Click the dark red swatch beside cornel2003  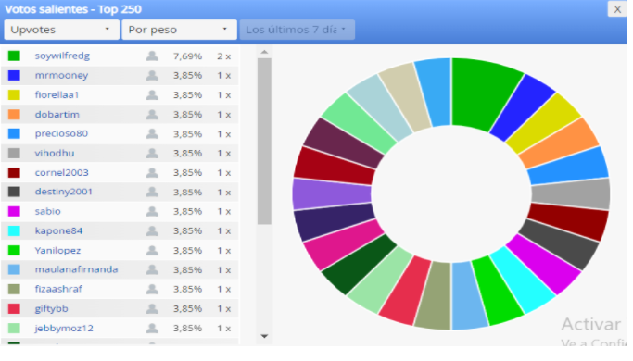pos(14,173)
